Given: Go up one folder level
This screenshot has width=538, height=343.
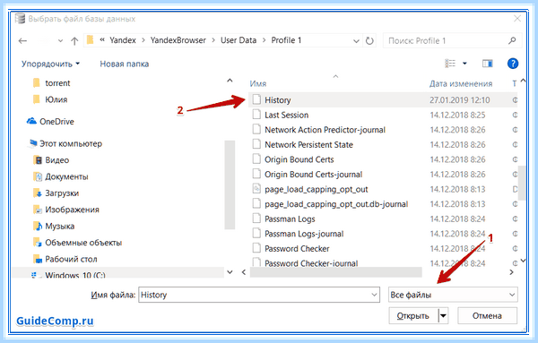Looking at the screenshot, I should pos(74,41).
